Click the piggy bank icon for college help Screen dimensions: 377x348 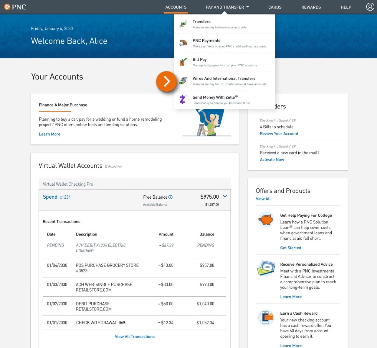coord(266,220)
